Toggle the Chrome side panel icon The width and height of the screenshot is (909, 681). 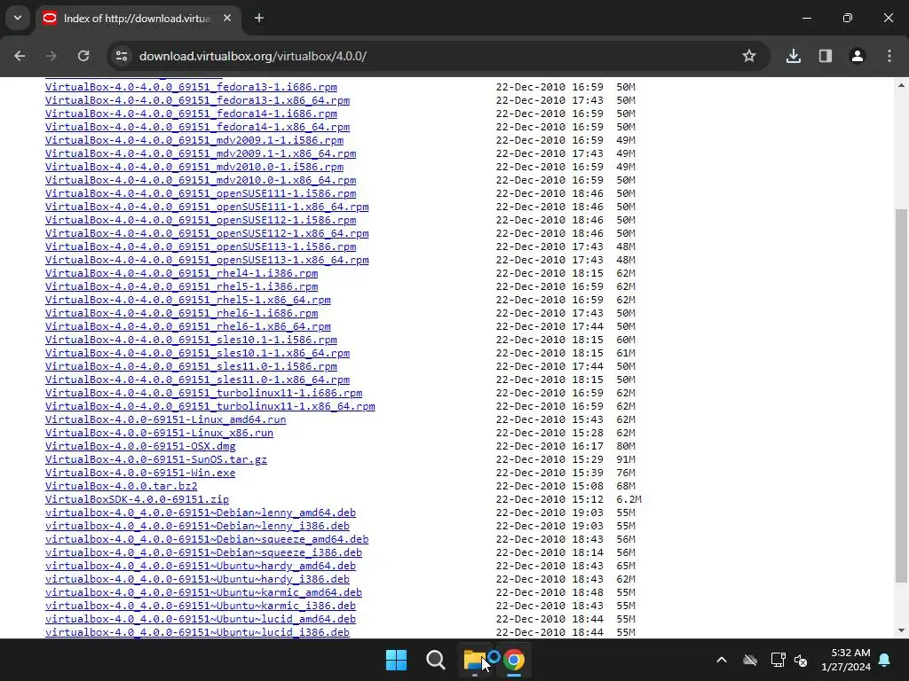[x=826, y=56]
